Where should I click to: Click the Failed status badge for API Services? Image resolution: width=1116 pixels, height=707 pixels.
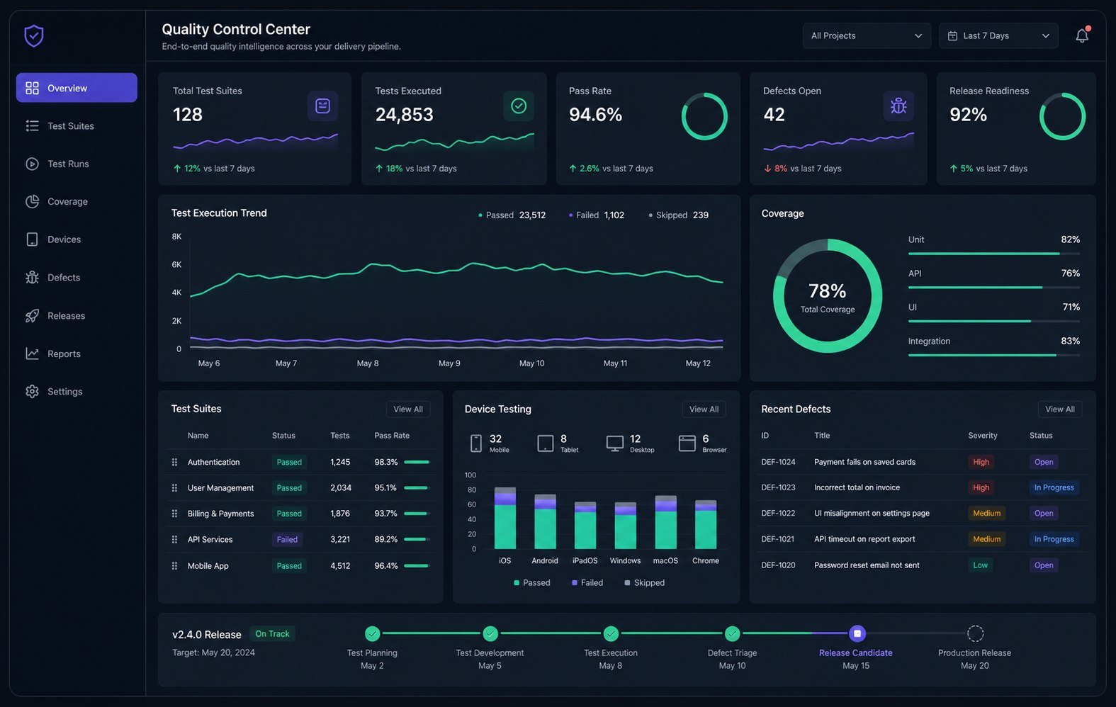(287, 540)
